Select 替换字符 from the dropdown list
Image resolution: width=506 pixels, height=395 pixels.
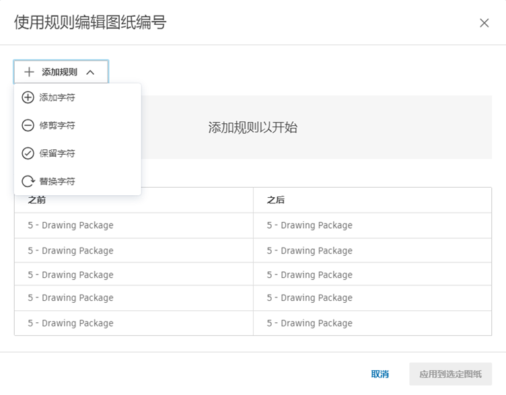57,181
